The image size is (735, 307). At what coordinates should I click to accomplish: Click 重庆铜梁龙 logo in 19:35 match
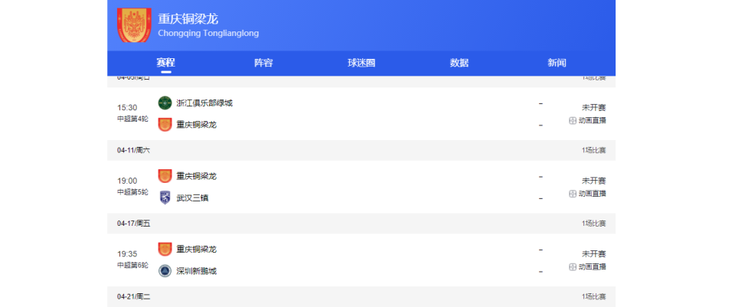tap(165, 250)
